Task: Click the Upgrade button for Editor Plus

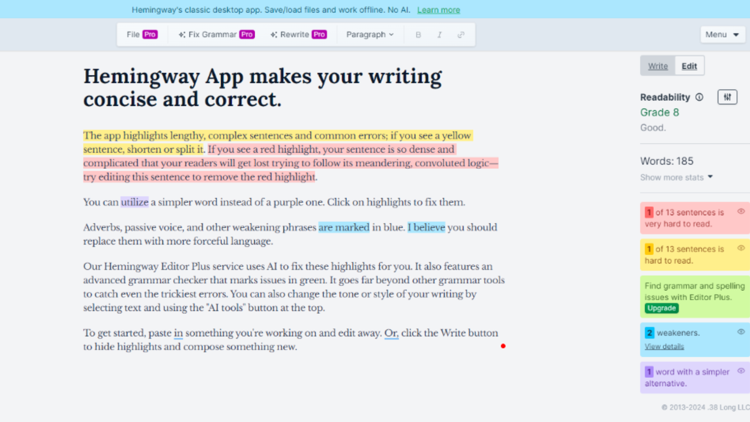Action: [661, 308]
